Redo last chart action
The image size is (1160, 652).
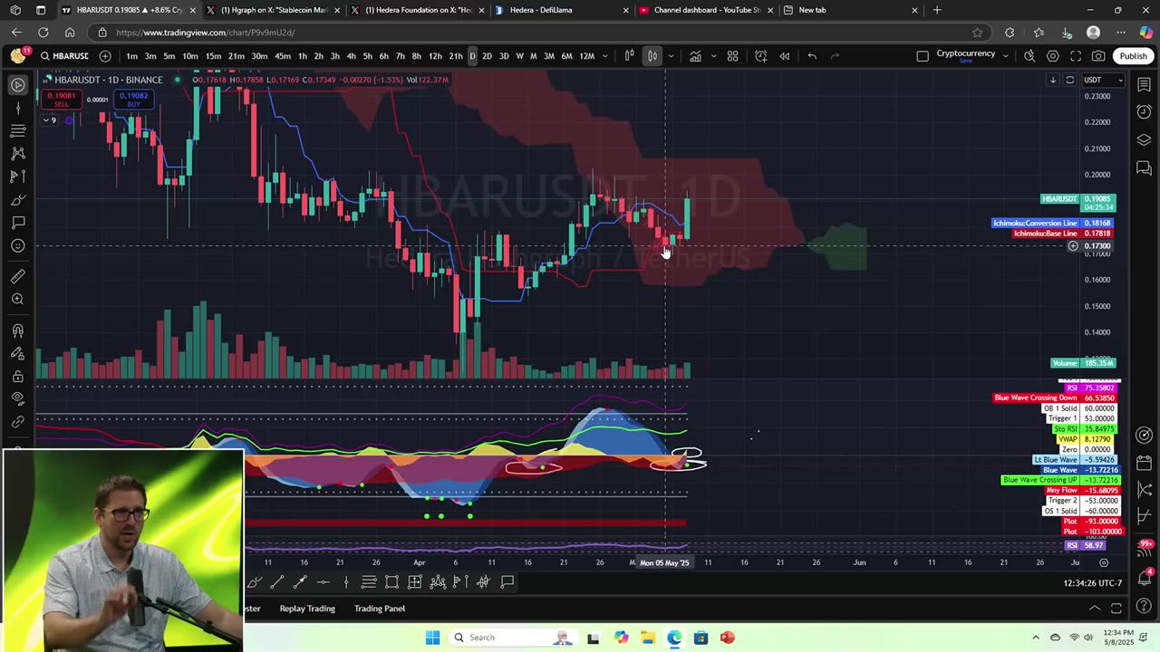click(x=835, y=56)
